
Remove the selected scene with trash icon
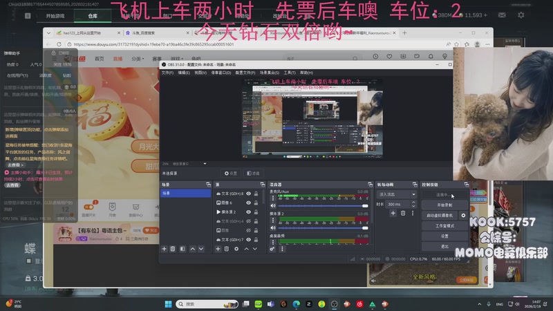[x=173, y=249]
